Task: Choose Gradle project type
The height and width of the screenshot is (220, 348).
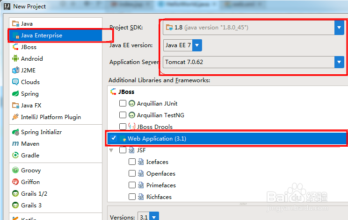Action: point(56,155)
